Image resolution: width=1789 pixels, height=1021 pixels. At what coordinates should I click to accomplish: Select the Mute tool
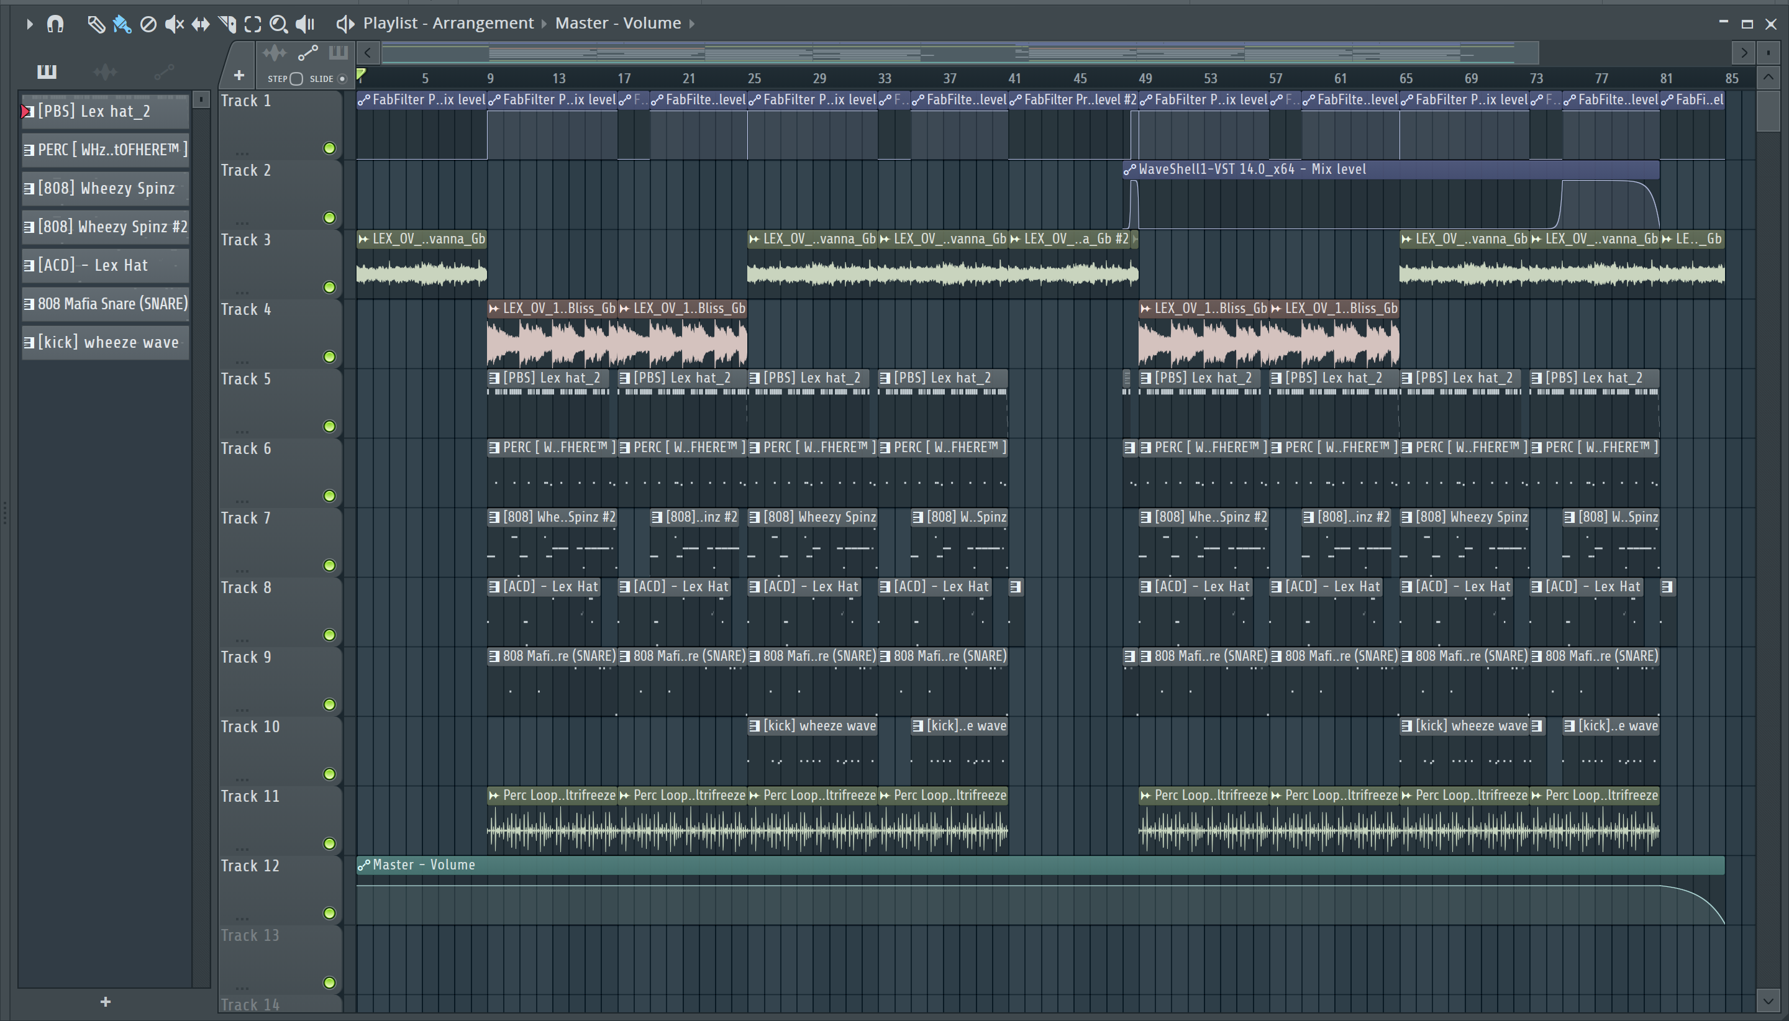(174, 25)
